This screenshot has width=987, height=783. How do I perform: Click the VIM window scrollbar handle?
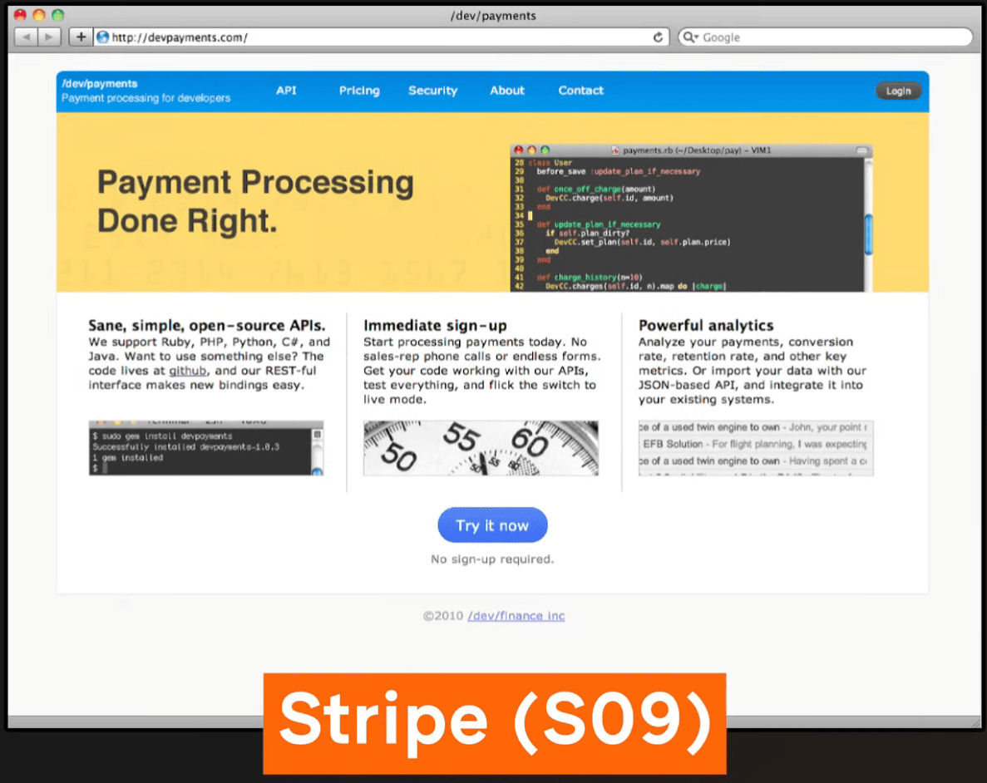[869, 234]
